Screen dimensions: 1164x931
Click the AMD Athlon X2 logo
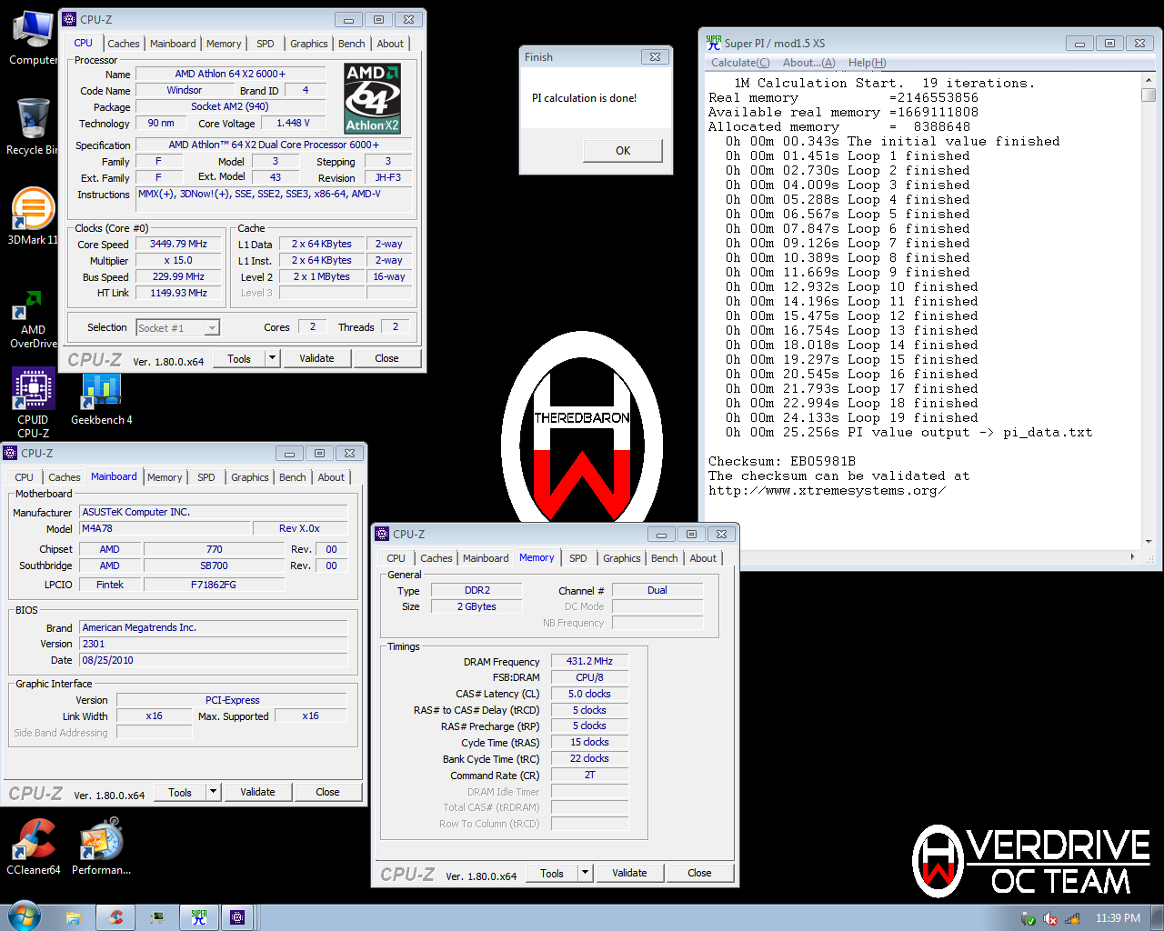tap(372, 98)
